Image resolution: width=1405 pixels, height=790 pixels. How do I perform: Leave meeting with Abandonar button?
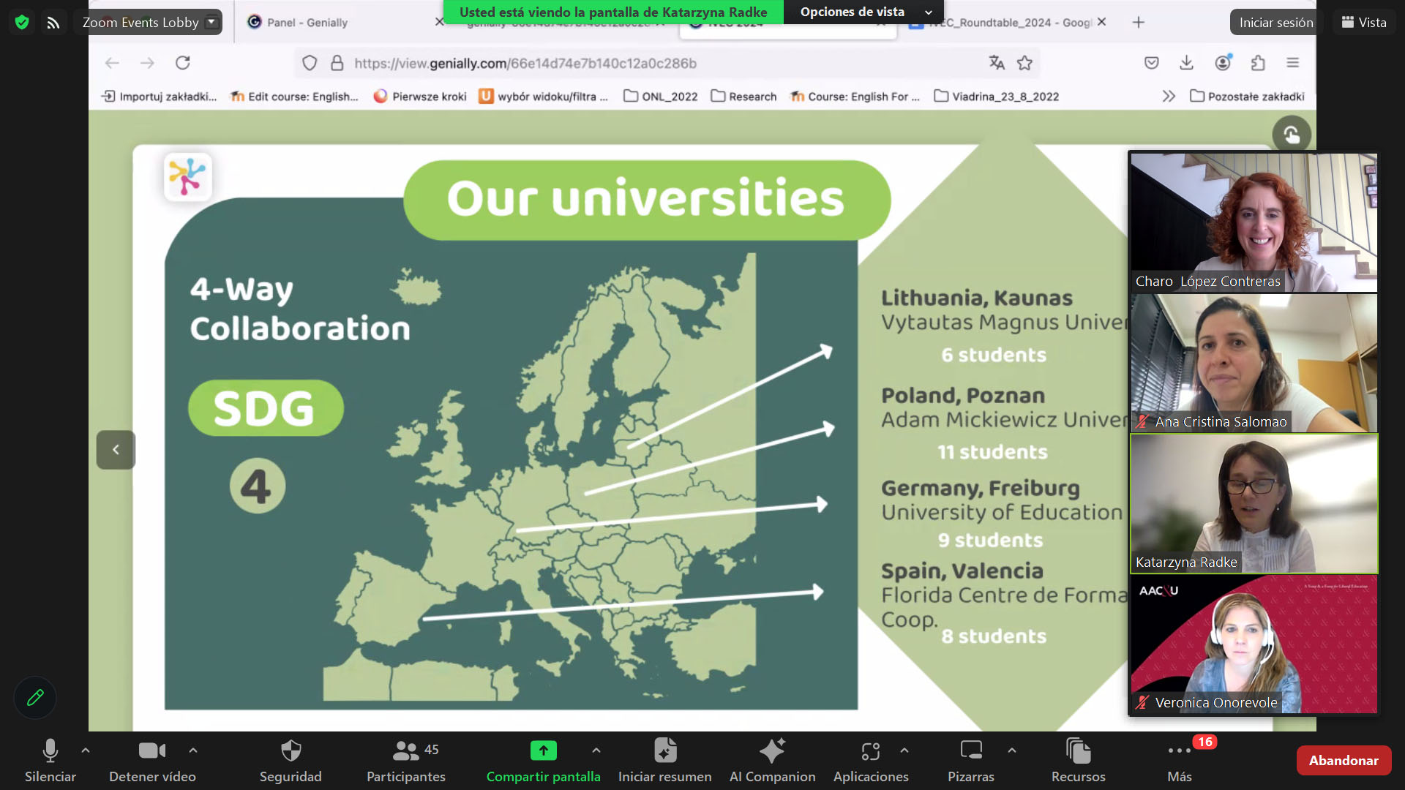click(1344, 761)
